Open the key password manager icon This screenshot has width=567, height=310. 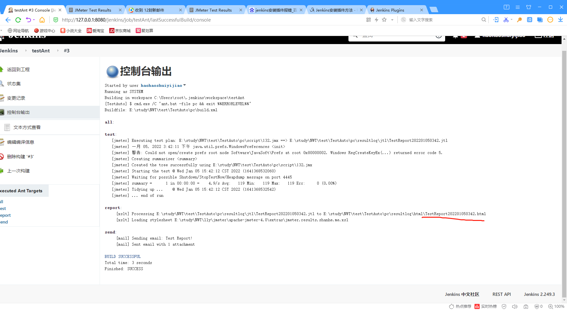pyautogui.click(x=519, y=20)
